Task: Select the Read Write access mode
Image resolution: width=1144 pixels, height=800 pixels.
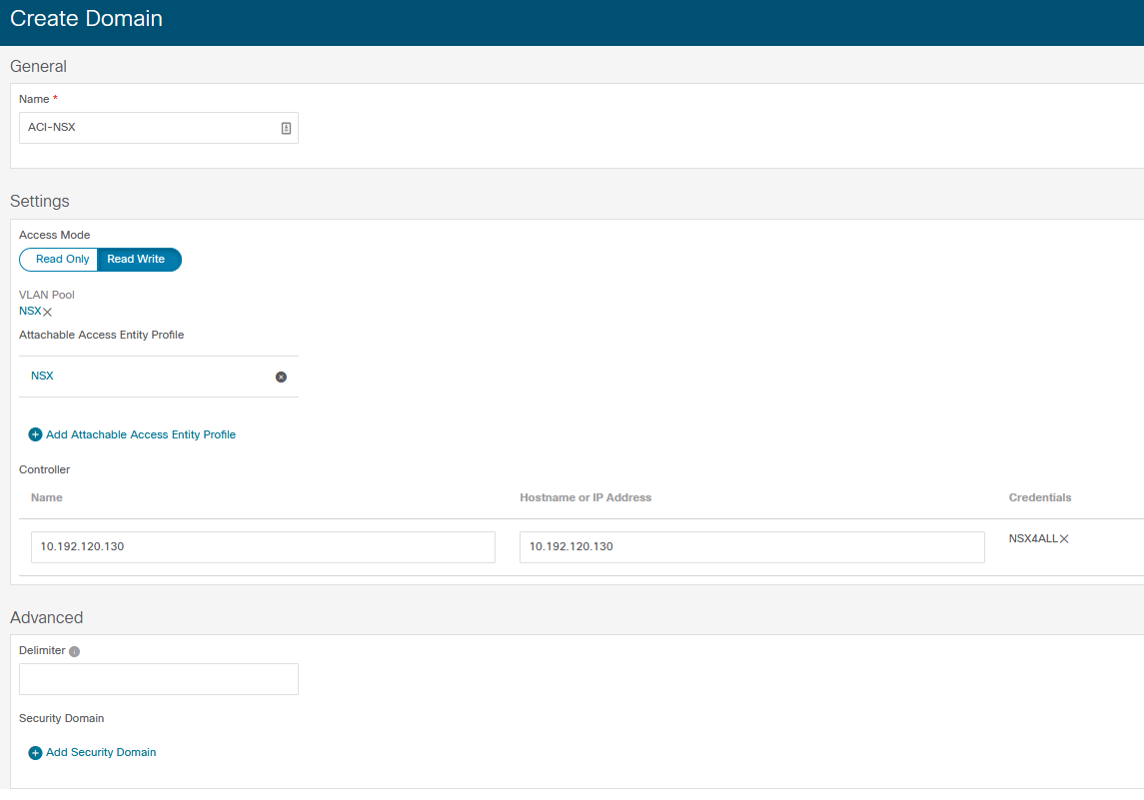Action: pyautogui.click(x=136, y=260)
